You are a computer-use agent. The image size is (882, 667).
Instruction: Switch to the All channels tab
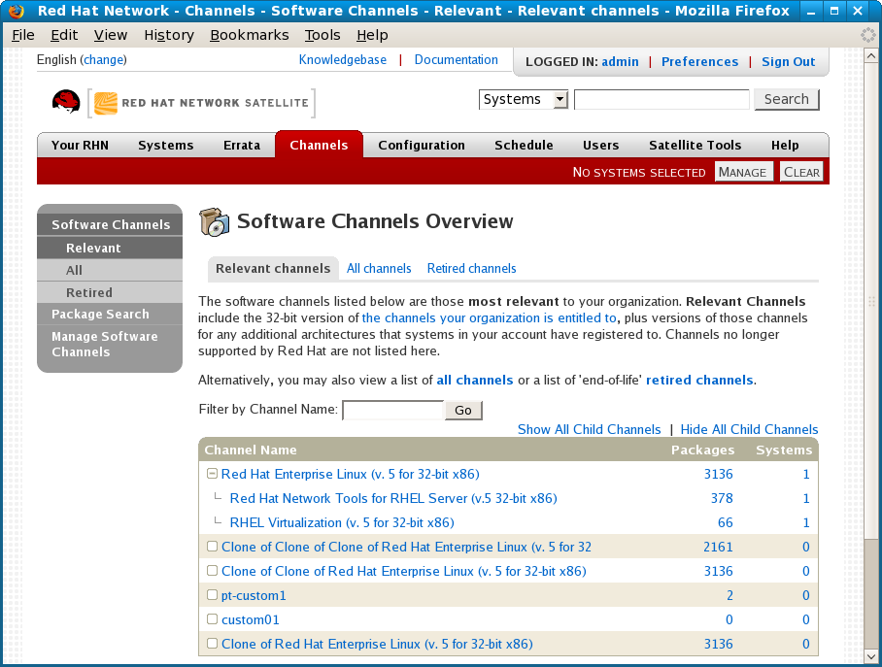coord(379,269)
